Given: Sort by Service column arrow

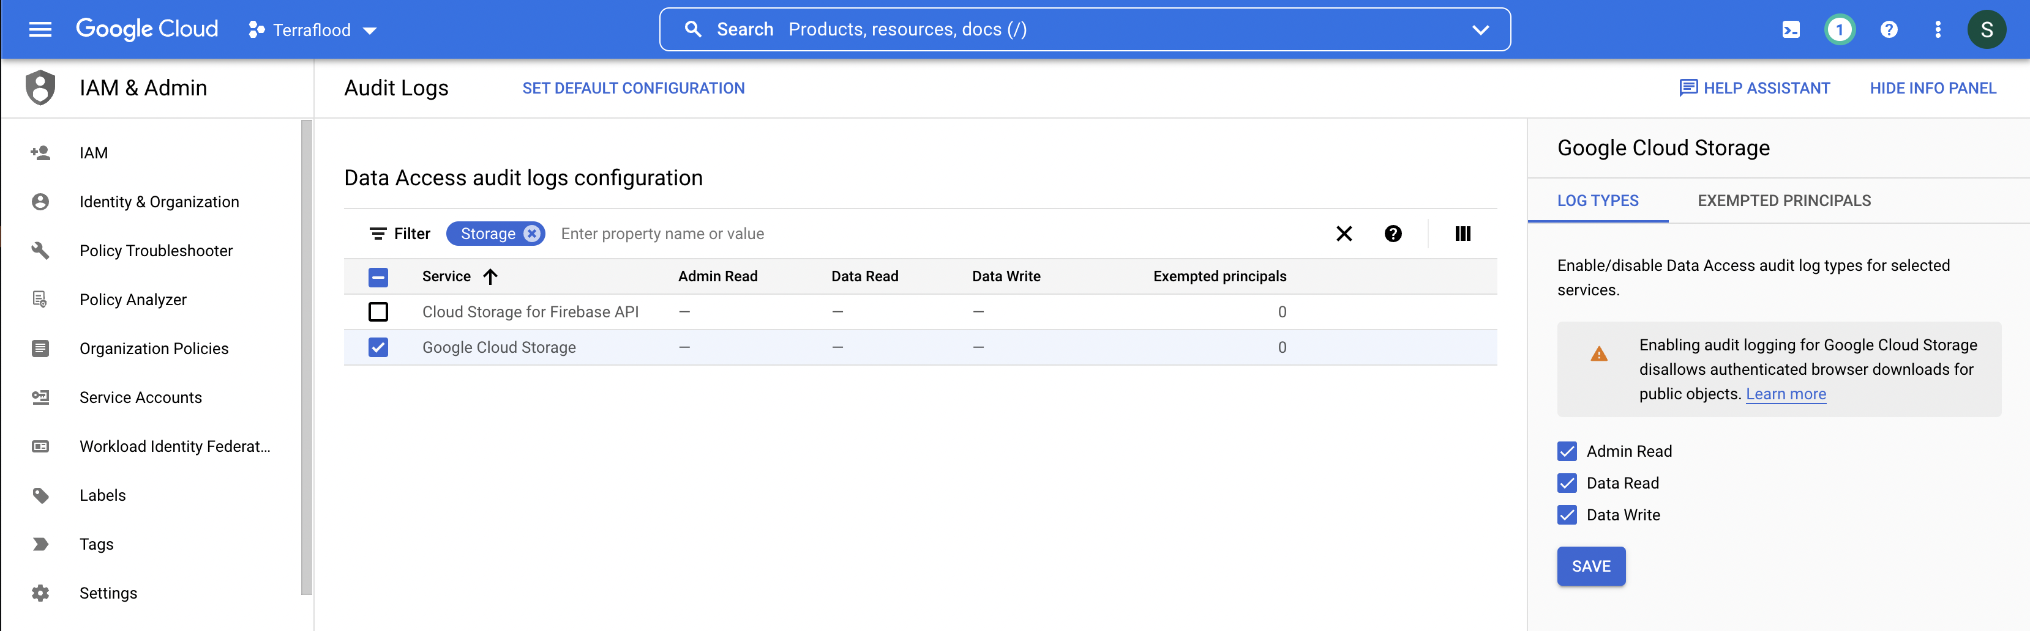Looking at the screenshot, I should 490,277.
